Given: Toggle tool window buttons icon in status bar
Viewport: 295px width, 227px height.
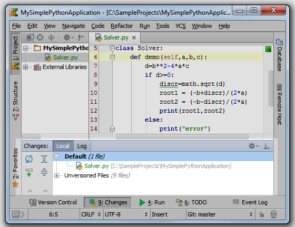Looking at the screenshot, I should [x=16, y=214].
